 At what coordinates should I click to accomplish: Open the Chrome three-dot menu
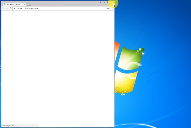(x=112, y=8)
